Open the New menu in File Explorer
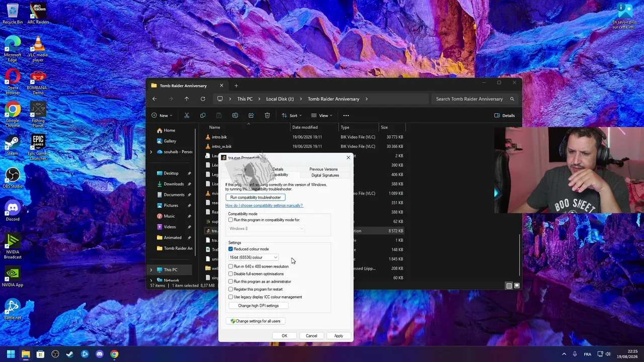The image size is (644, 362). [x=161, y=116]
